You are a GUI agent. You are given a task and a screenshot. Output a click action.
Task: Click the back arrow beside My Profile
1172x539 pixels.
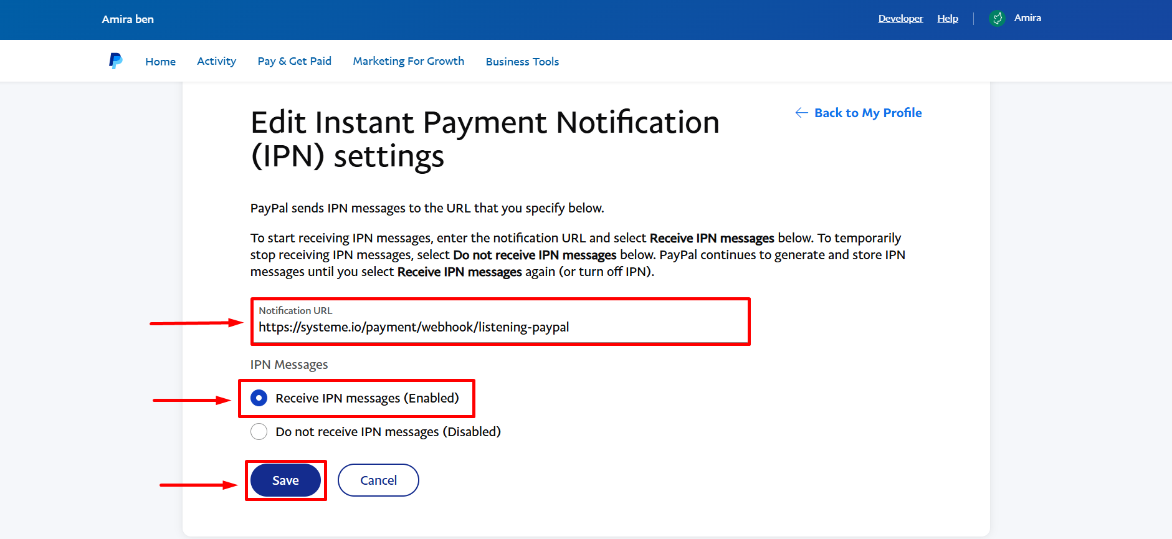coord(801,113)
